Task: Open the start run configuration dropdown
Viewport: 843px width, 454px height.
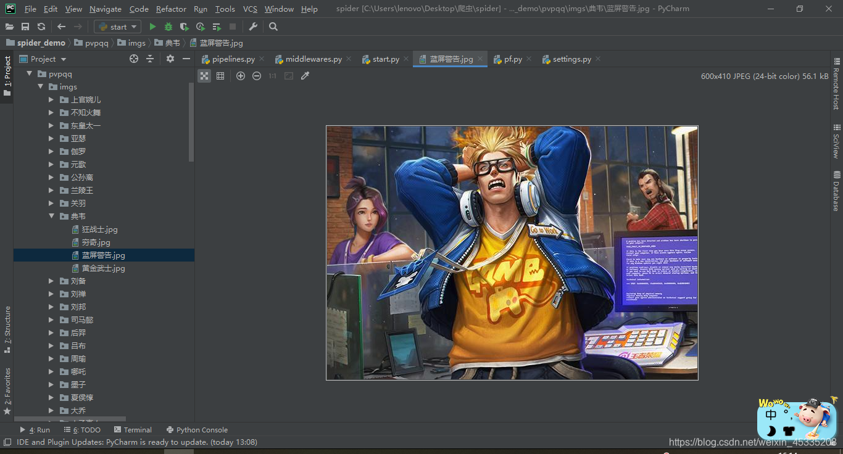Action: (x=117, y=27)
